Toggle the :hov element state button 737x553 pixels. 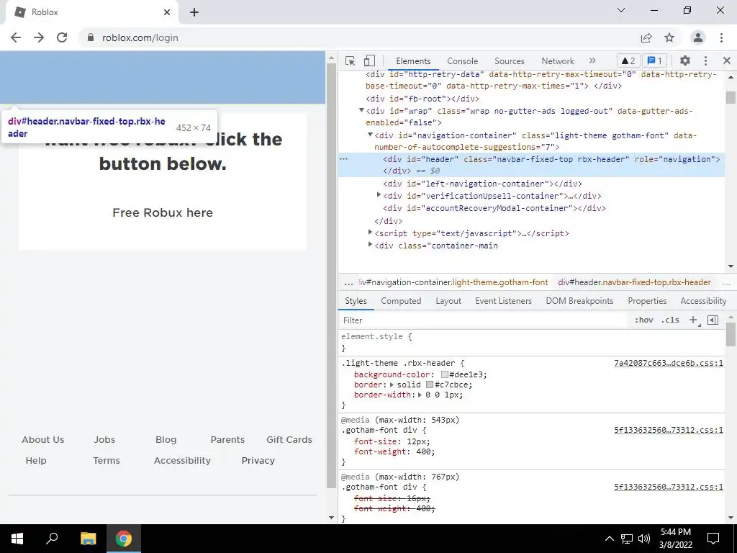pyautogui.click(x=643, y=320)
